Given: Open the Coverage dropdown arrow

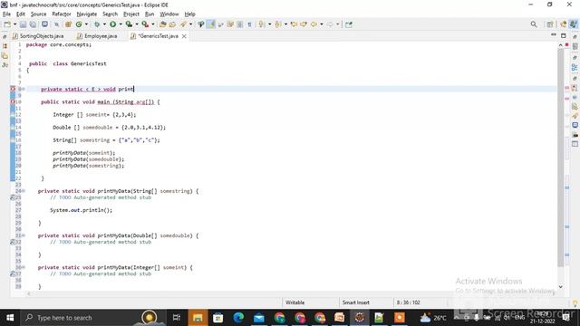Looking at the screenshot, I should coord(137,24).
